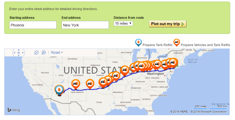Image resolution: width=235 pixels, height=120 pixels.
Task: Select the orange pin above New Mexico label
Action: 76,84
